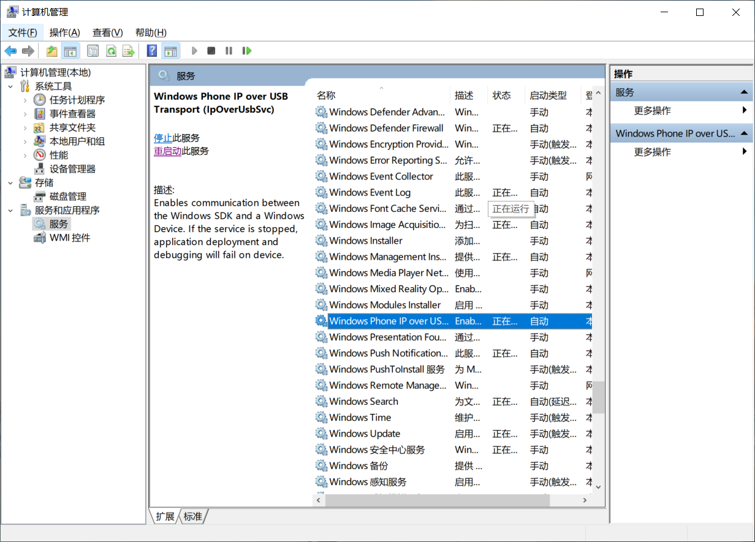The height and width of the screenshot is (542, 755).
Task: Click the Start service play icon
Action: 194,51
